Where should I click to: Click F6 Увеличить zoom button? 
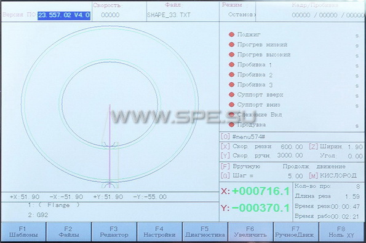250,232
